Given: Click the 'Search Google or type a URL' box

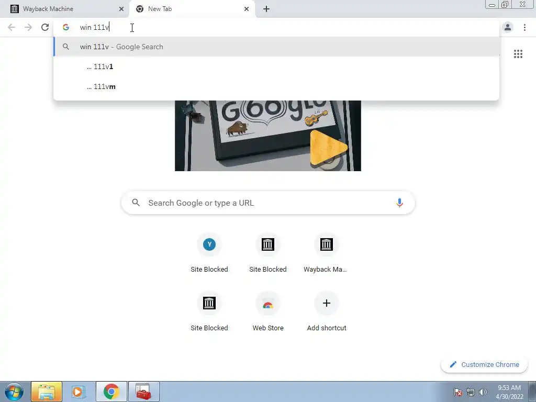Looking at the screenshot, I should pos(268,203).
